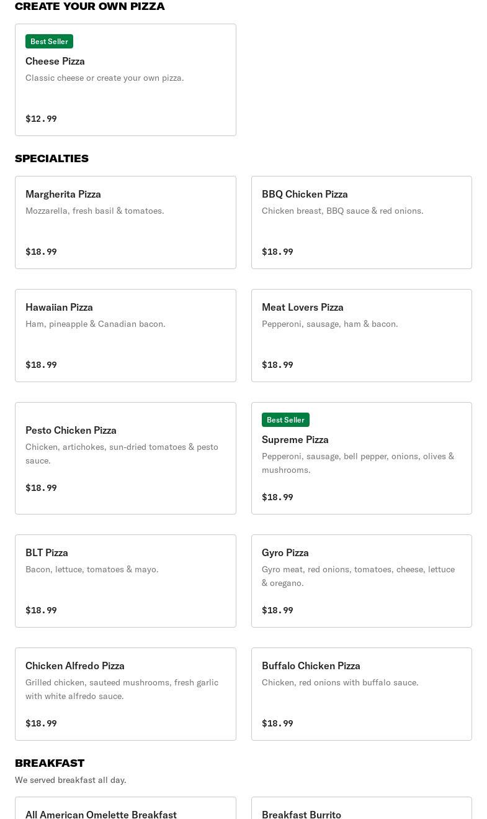Screen dimensions: 487x819
Task: Choose the Gyro Pizza item
Action: 361,581
